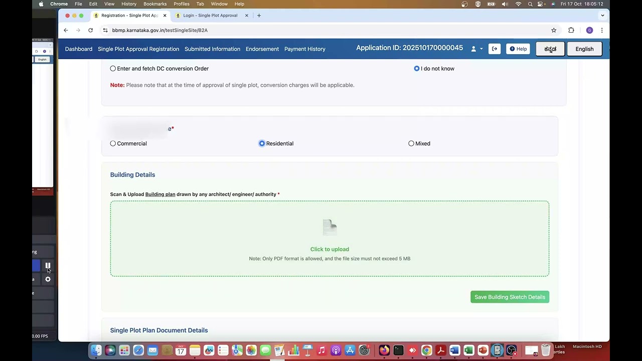Click Save Building Sketch Details button
Viewport: 642px width, 361px height.
pyautogui.click(x=510, y=297)
